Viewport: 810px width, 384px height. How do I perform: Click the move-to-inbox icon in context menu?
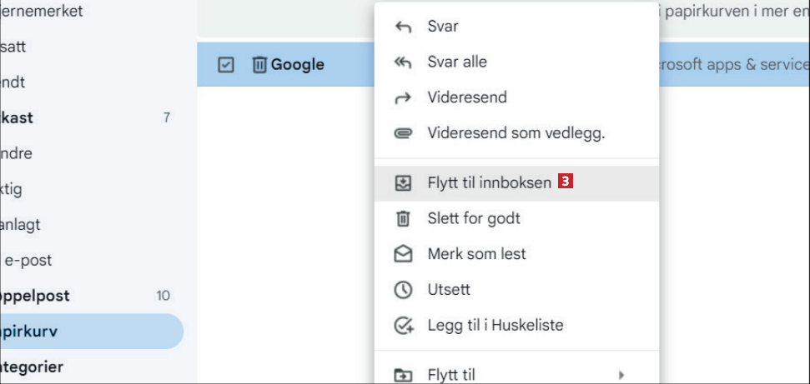(x=403, y=183)
